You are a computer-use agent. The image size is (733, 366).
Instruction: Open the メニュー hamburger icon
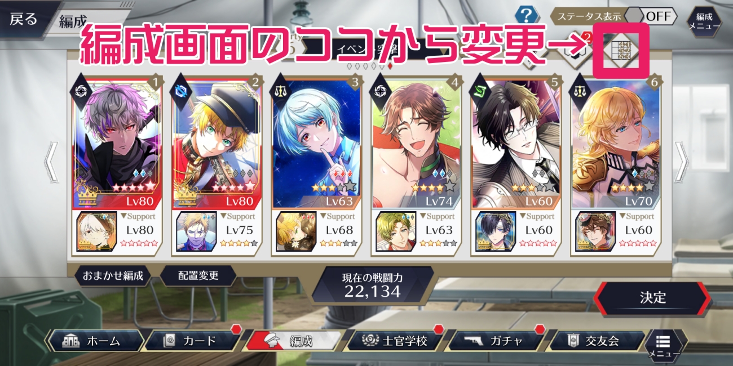coord(663,343)
